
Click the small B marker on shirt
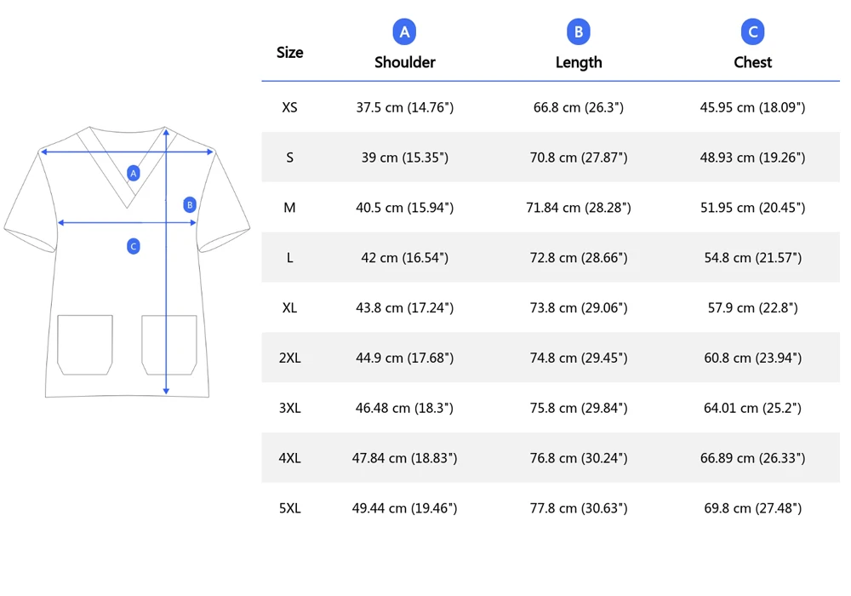[x=190, y=204]
